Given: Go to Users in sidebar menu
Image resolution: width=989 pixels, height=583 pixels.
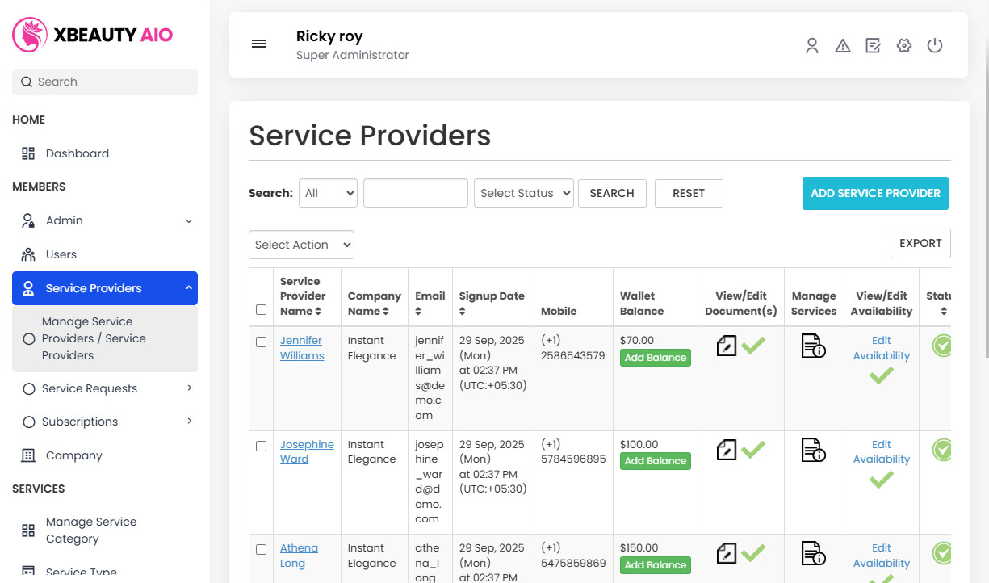Looking at the screenshot, I should coord(61,254).
